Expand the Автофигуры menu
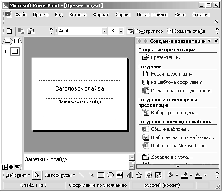The height and width of the screenshot is (191, 222). click(x=60, y=175)
